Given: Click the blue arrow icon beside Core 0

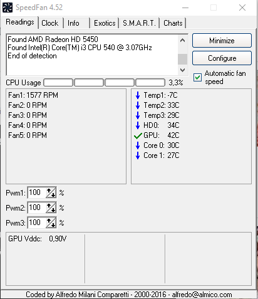Looking at the screenshot, I should (x=138, y=145).
